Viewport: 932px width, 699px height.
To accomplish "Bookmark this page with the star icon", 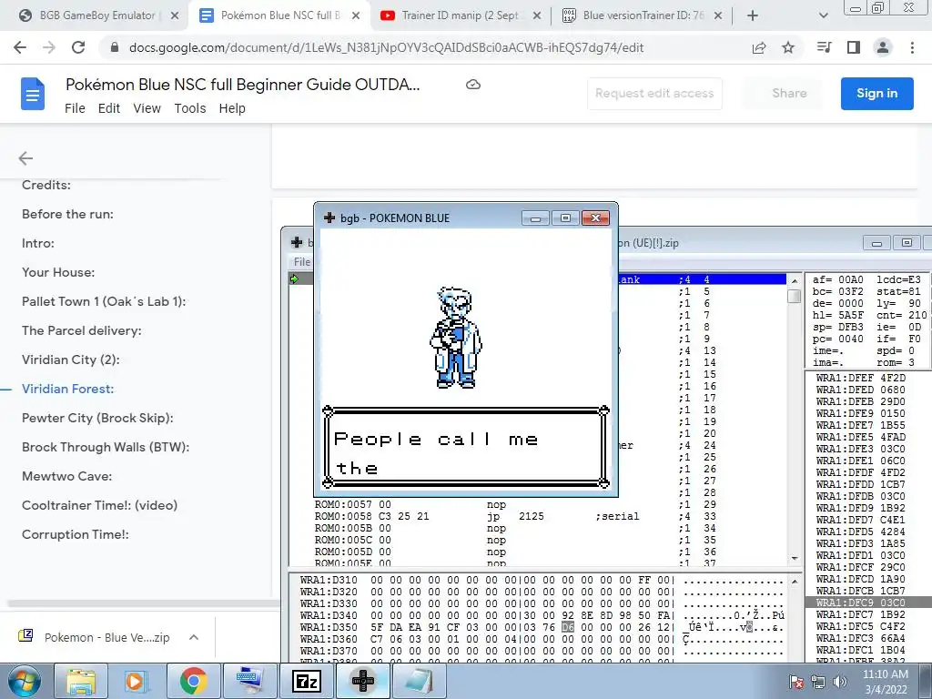I will (788, 47).
